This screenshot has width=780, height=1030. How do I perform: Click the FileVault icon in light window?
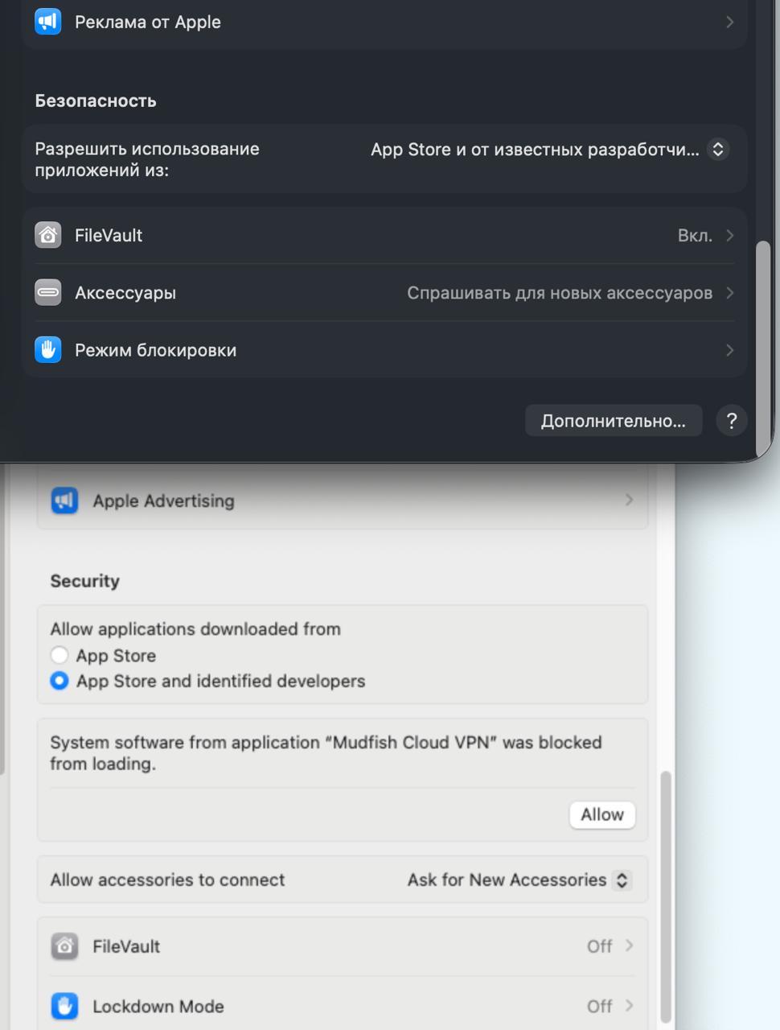click(65, 946)
